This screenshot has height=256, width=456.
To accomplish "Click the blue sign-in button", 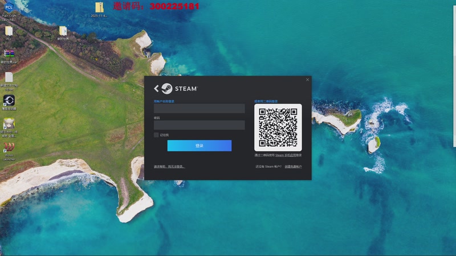I will point(199,146).
